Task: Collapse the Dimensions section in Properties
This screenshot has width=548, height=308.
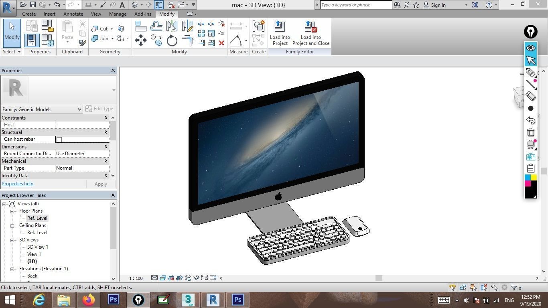Action: 106,146
